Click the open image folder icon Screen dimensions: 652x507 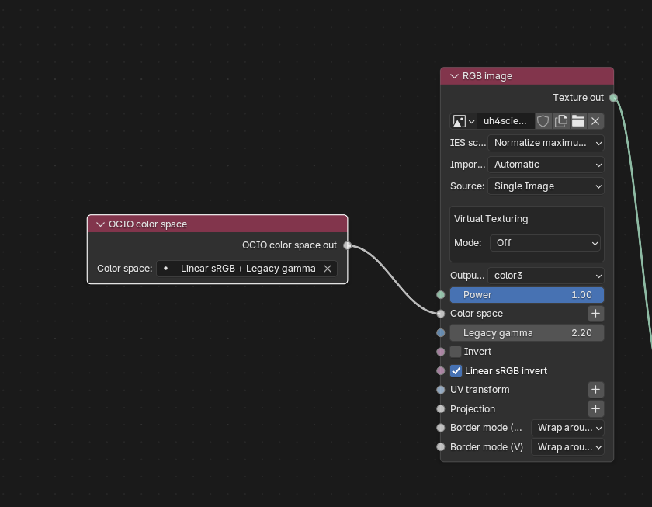[578, 121]
